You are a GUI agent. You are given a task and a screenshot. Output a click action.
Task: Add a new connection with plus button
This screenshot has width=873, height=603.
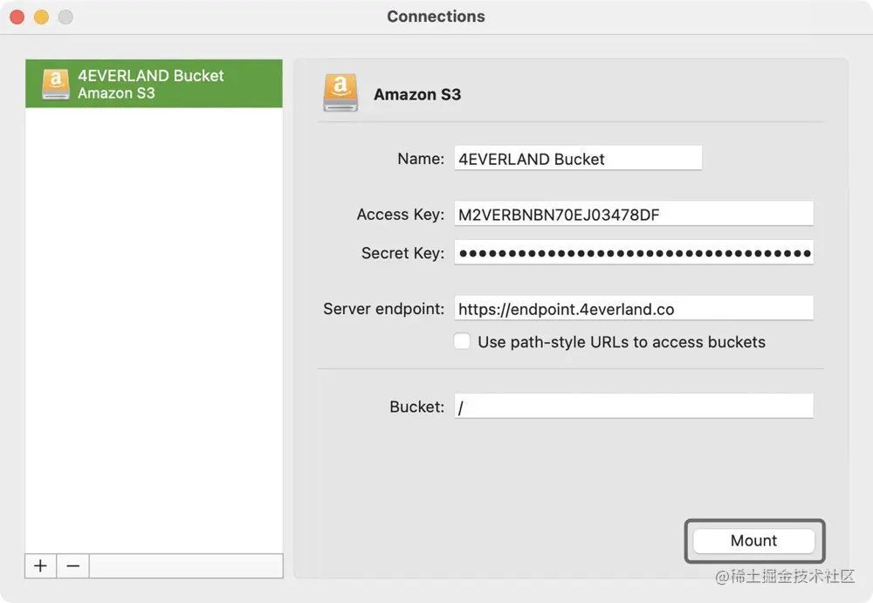click(41, 565)
